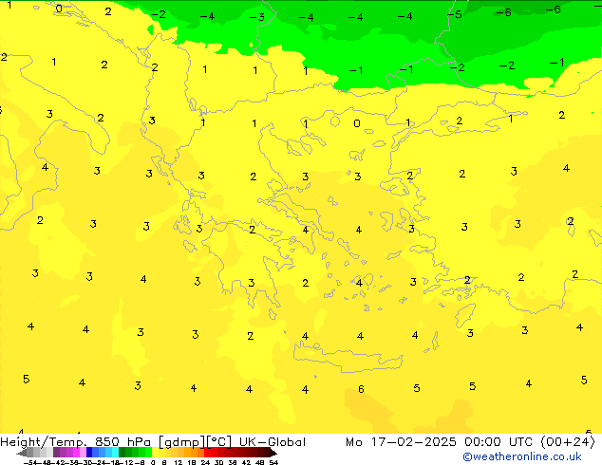602x465 pixels.
Task: Click the '[°C]' unit label
Action: (219, 442)
